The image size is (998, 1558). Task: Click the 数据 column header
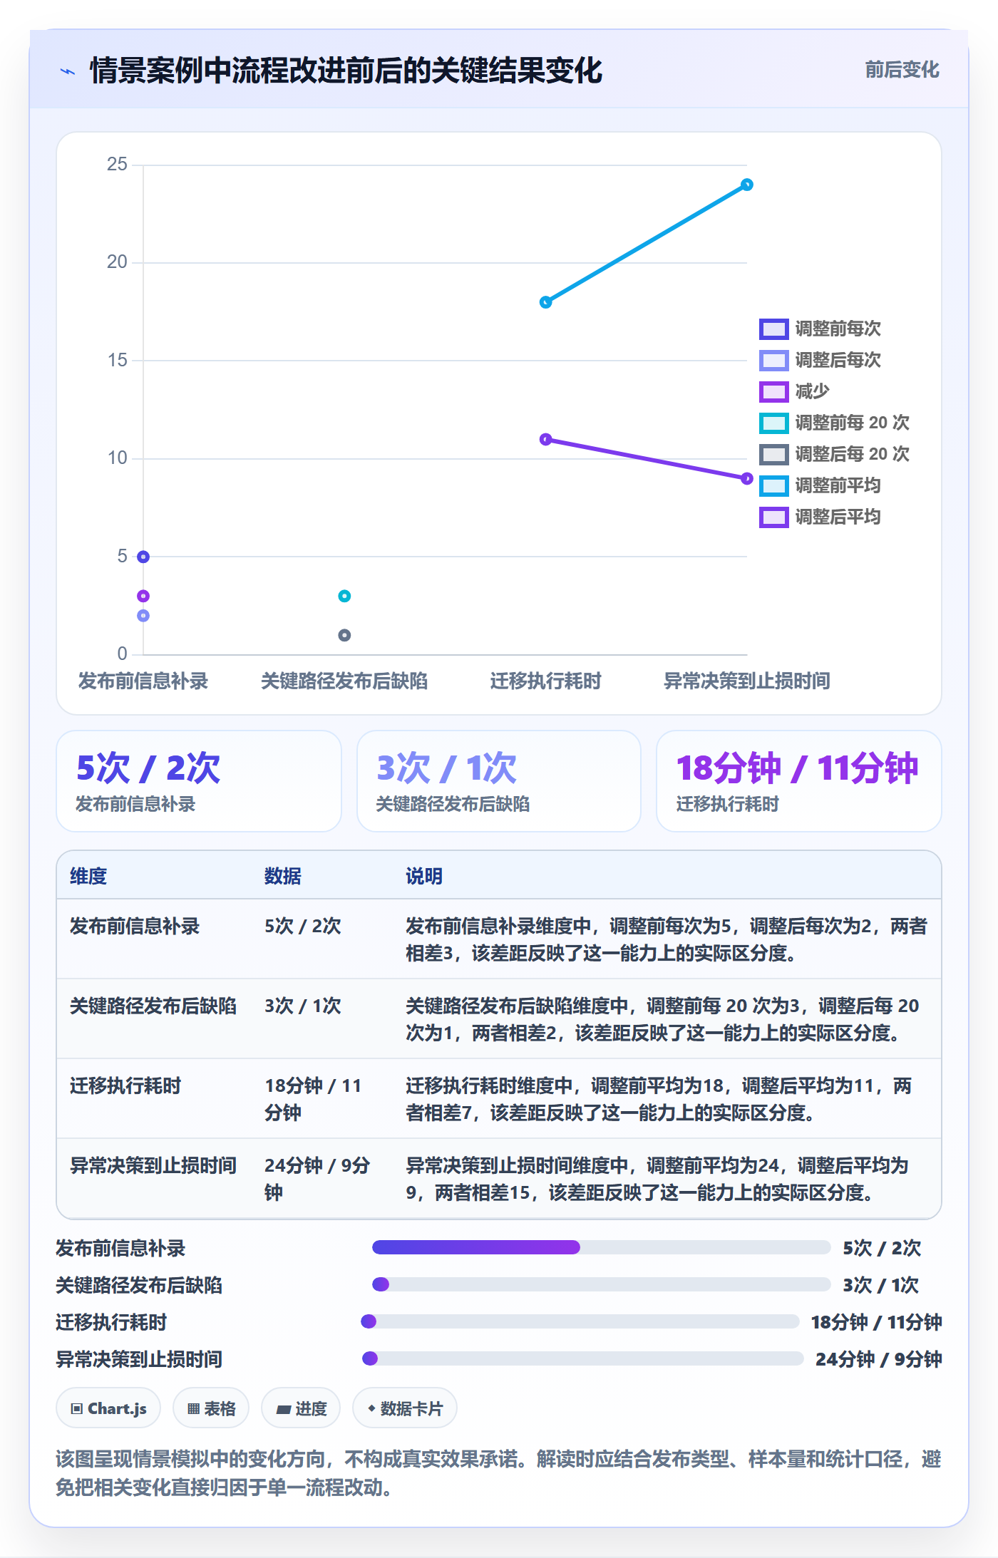click(283, 876)
